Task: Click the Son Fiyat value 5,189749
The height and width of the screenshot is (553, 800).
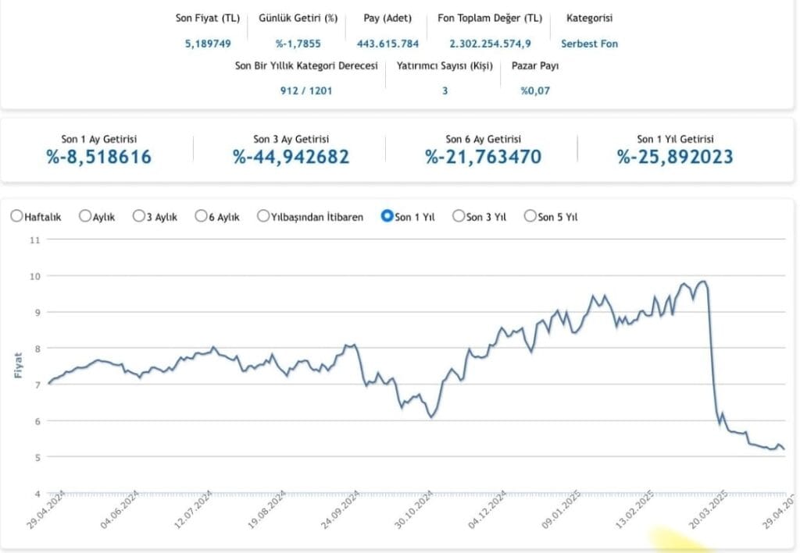Action: (x=208, y=44)
